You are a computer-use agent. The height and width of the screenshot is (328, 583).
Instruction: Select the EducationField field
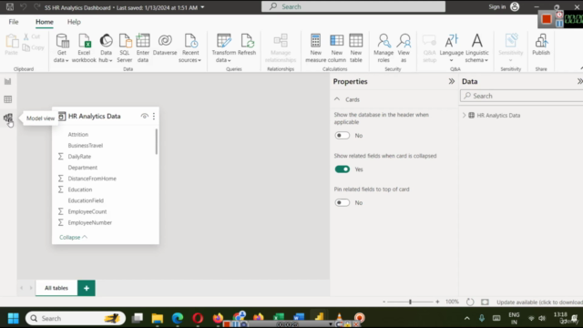(86, 200)
